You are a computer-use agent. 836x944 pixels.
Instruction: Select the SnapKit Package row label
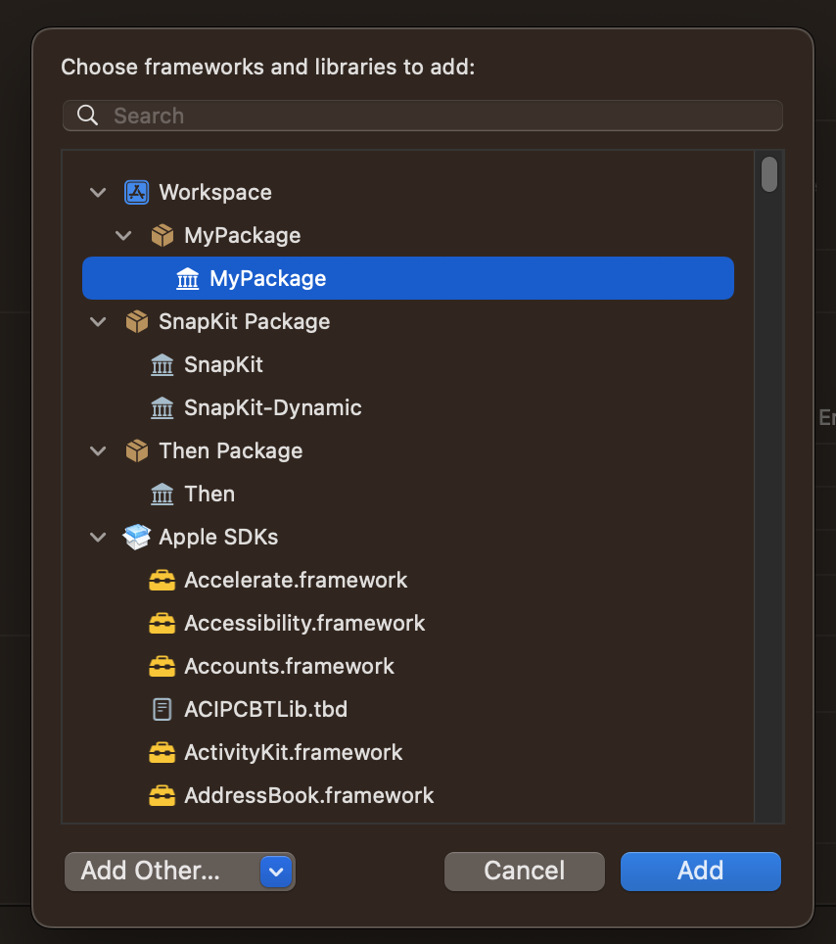pyautogui.click(x=245, y=321)
